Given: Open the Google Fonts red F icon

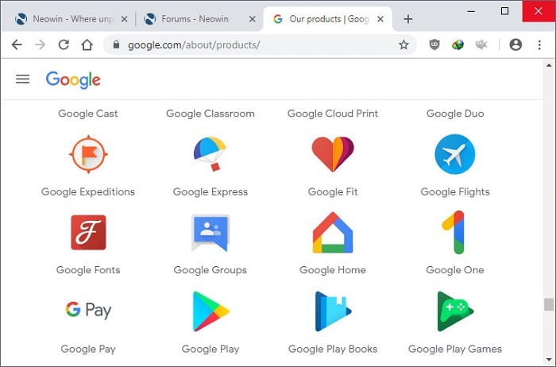Looking at the screenshot, I should [x=88, y=233].
